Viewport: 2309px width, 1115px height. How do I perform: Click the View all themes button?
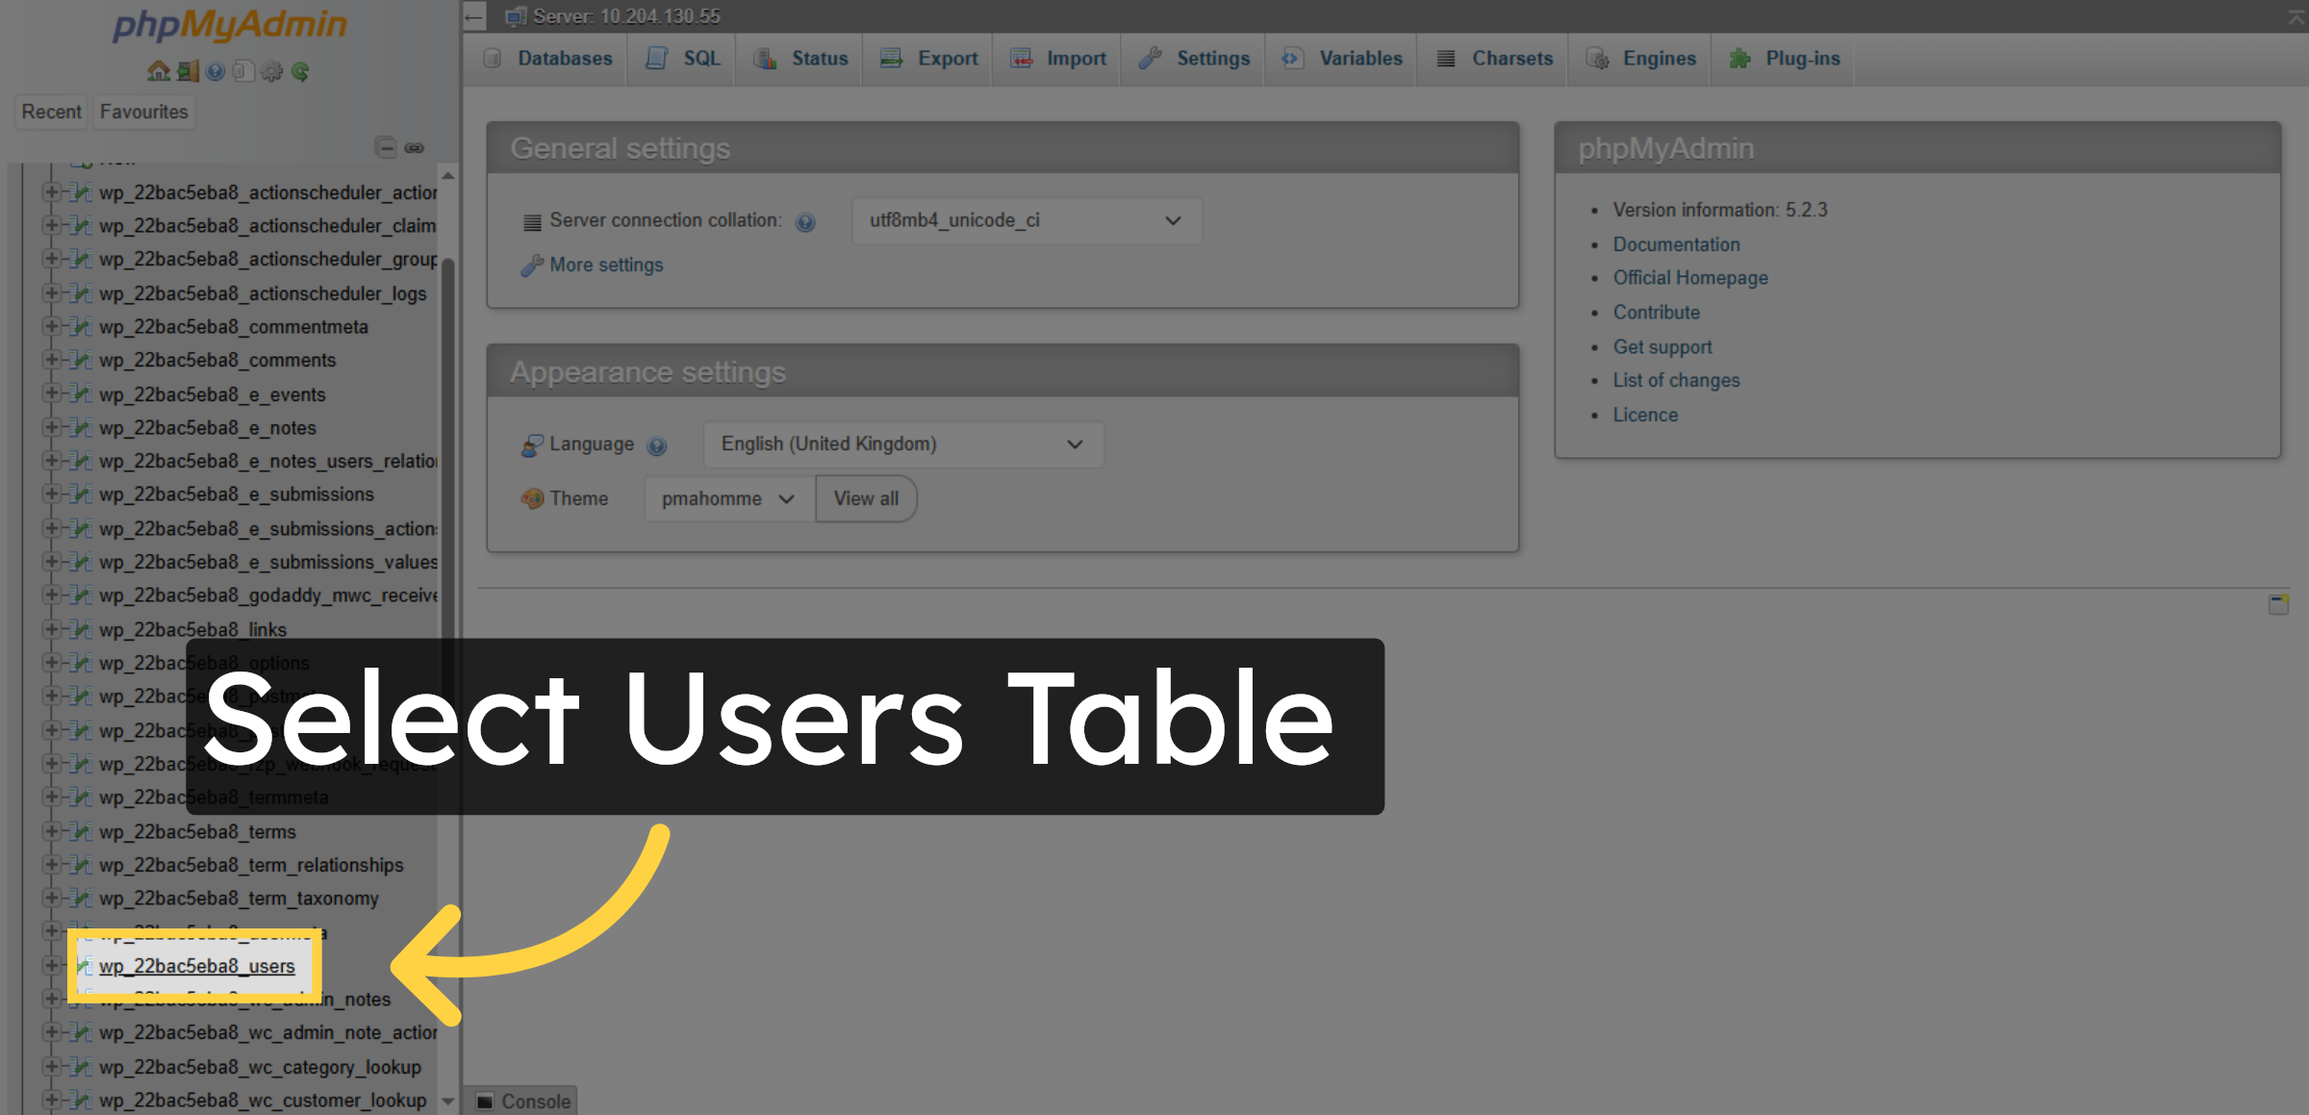pyautogui.click(x=865, y=498)
